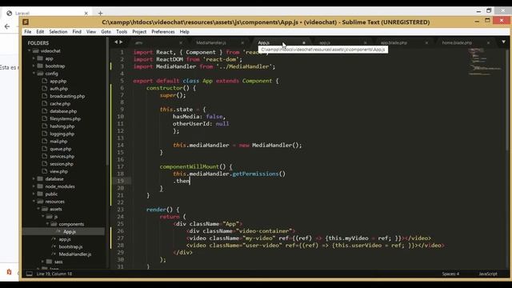The width and height of the screenshot is (512, 288).
Task: Switch to the MediaHandler.js tab
Action: [211, 42]
